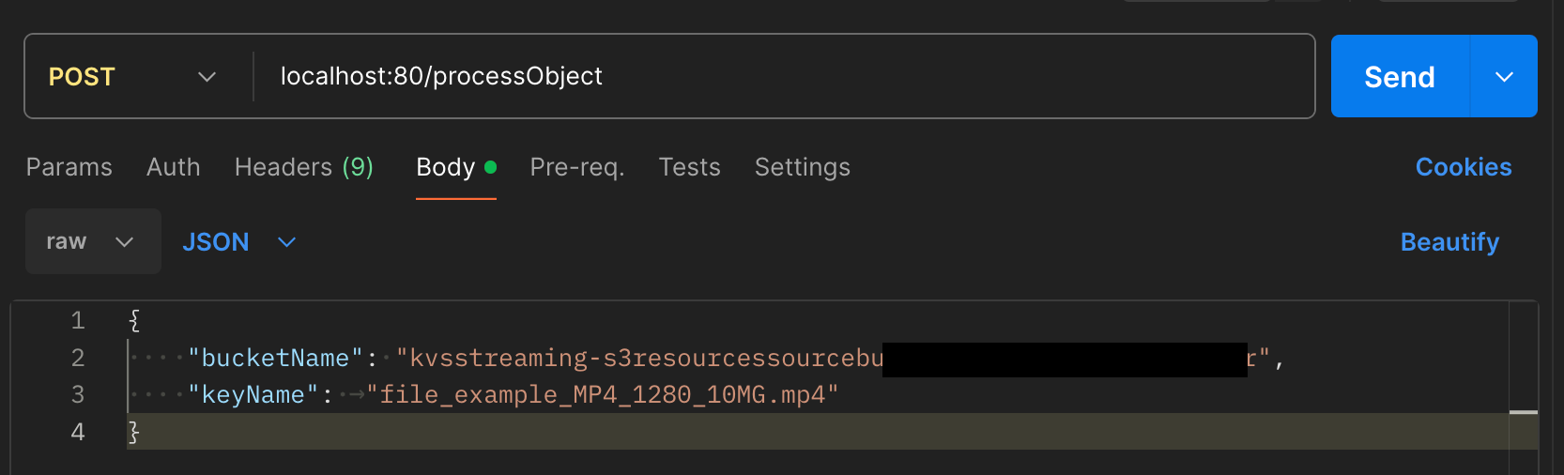Select the Body tab
The height and width of the screenshot is (475, 1564).
447,167
